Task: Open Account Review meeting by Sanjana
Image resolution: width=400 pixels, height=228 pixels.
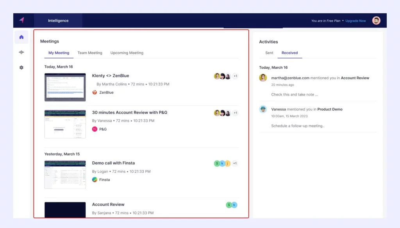Action: coord(108,205)
